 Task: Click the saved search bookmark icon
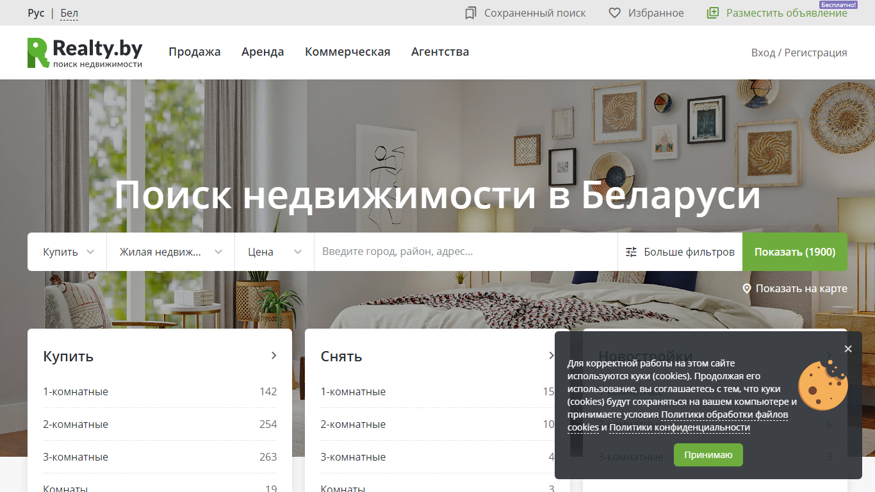tap(471, 13)
